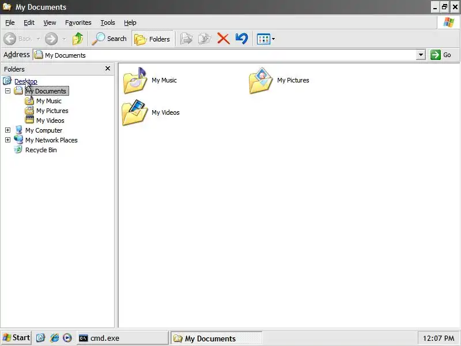This screenshot has height=346, width=461.
Task: Click the My Pictures tree folder icon
Action: pos(29,111)
